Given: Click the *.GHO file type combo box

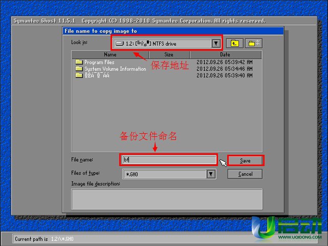Looking at the screenshot, I should tap(169, 174).
